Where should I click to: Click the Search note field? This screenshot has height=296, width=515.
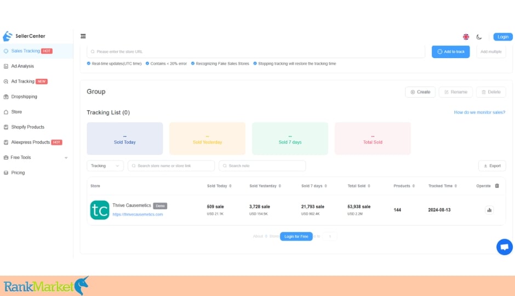click(262, 166)
